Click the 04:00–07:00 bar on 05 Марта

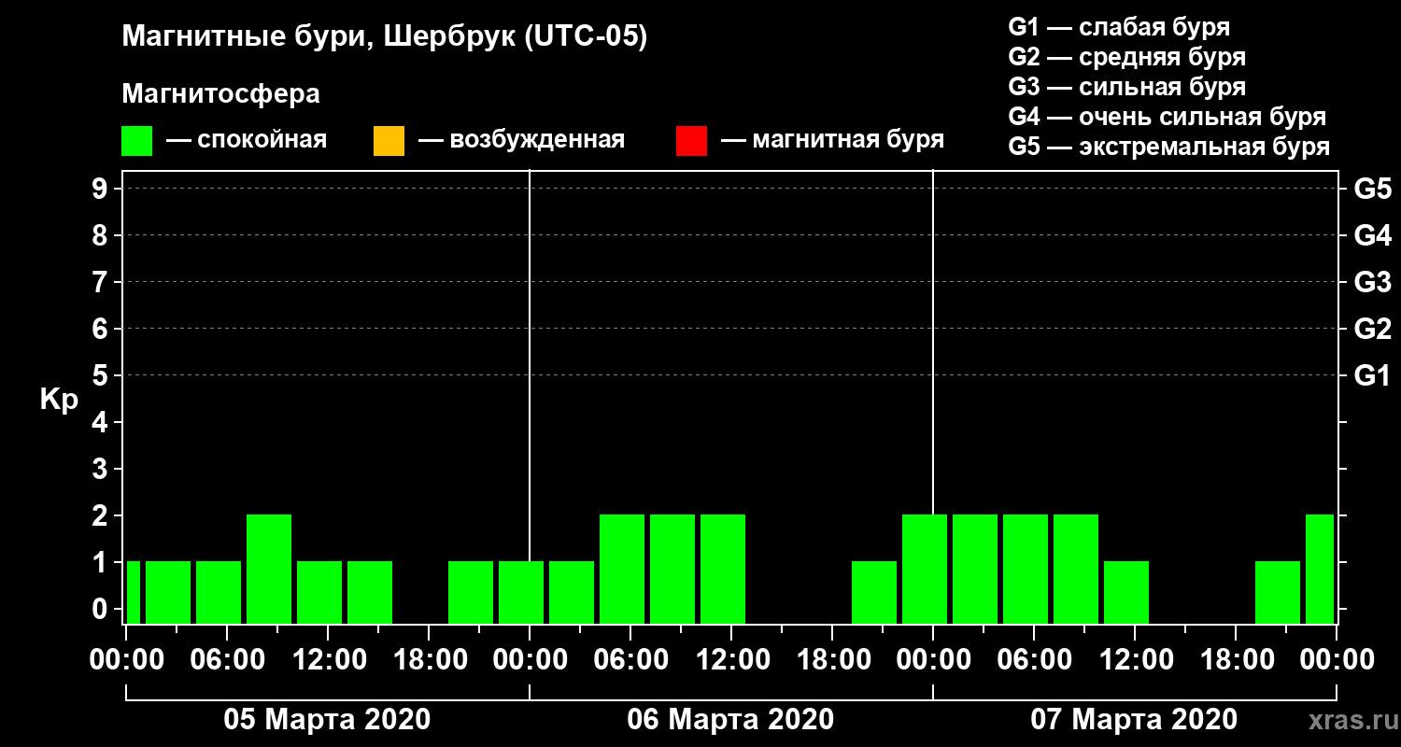219,592
